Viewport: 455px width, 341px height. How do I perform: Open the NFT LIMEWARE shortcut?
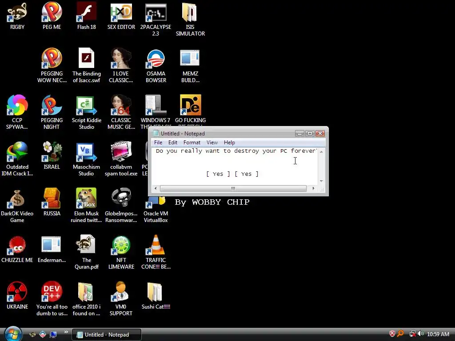[121, 252]
